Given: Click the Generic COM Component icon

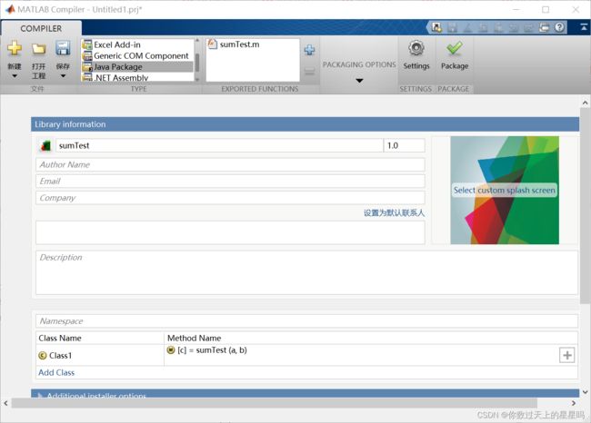Looking at the screenshot, I should coord(87,55).
